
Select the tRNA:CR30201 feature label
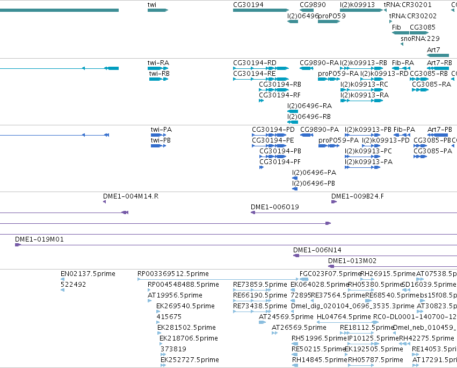tap(408, 5)
